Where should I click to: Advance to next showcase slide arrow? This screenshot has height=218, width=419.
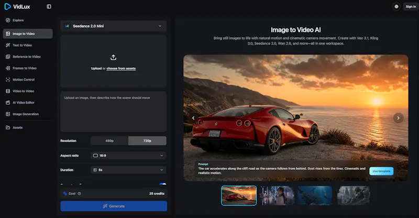pos(398,118)
